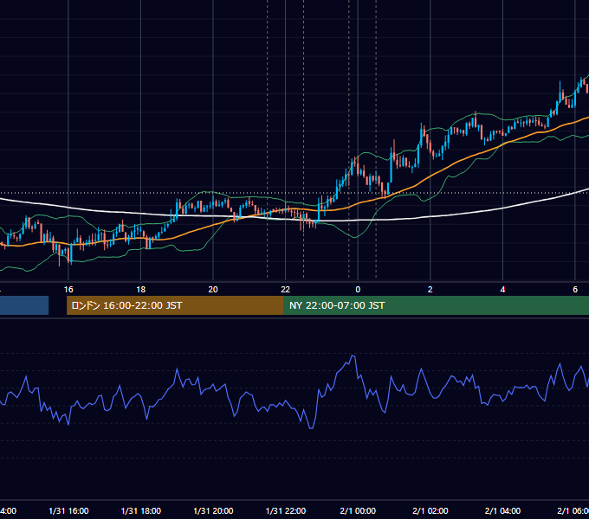
Task: Click hour label 22 on price chart axis
Action: pos(286,290)
